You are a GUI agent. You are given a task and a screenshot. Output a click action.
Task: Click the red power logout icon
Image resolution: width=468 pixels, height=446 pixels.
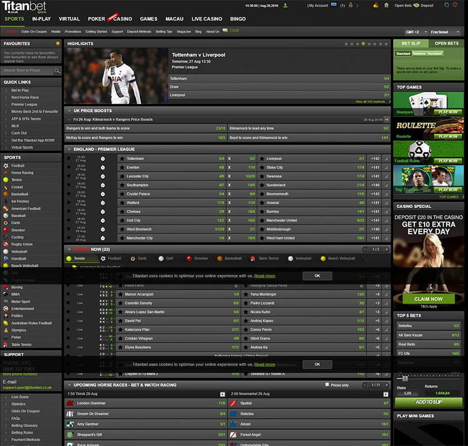coord(455,5)
